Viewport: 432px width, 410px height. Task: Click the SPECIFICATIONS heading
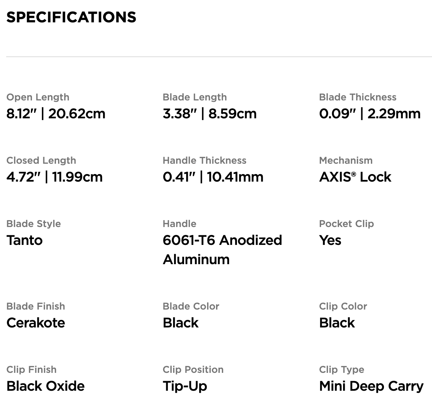pos(71,17)
